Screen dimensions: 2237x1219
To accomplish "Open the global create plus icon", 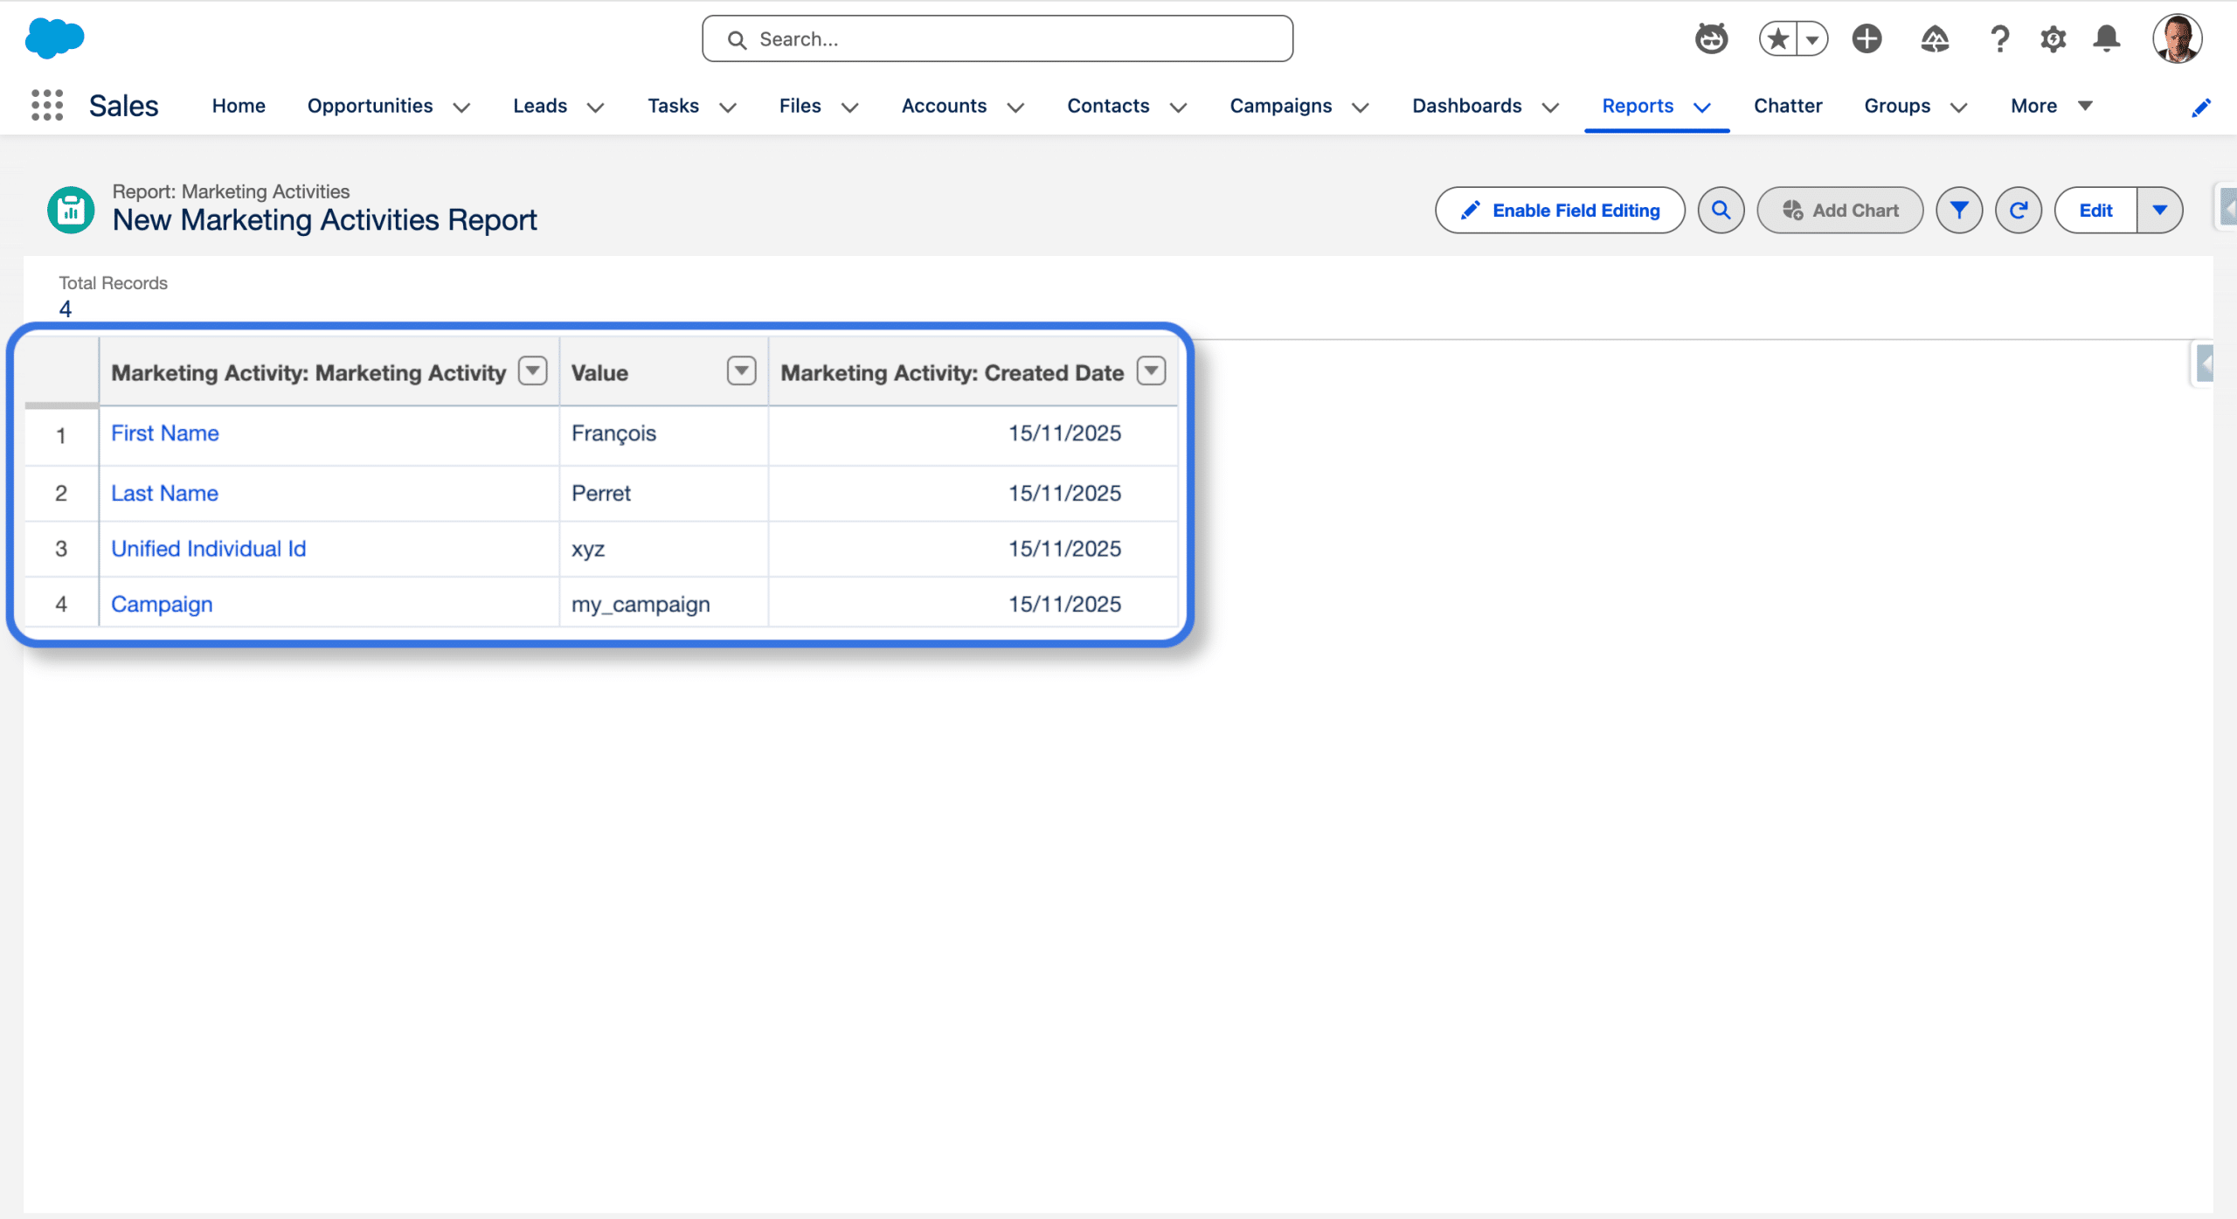I will click(x=1866, y=39).
